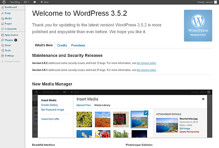Click the MountainView.jpg preview image
This screenshot has height=148, width=219.
[167, 125]
